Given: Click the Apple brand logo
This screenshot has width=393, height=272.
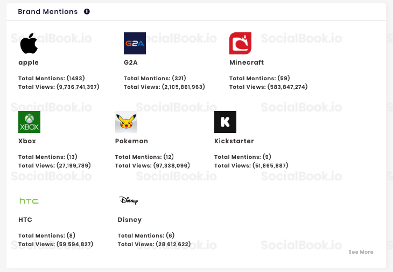Looking at the screenshot, I should point(29,43).
